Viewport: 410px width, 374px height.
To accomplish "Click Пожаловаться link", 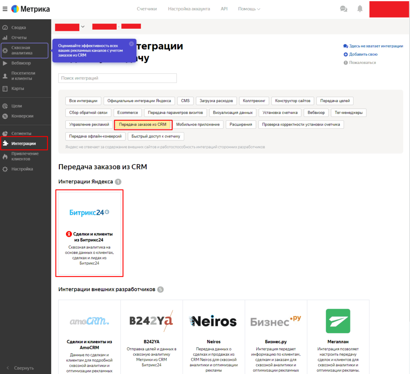I will coord(360,63).
